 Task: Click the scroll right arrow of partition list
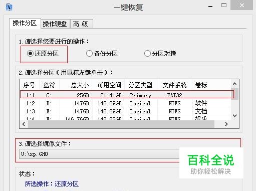(226, 124)
